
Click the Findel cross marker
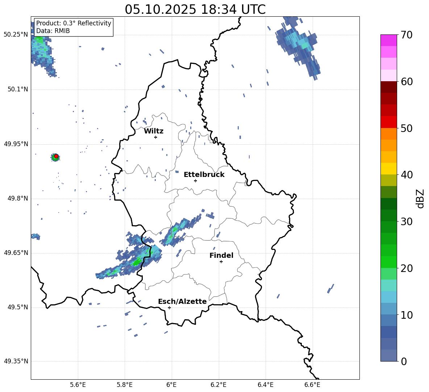tap(221, 262)
